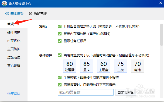
Task: Click the Ludashi app logo icon
Action: 4,3
